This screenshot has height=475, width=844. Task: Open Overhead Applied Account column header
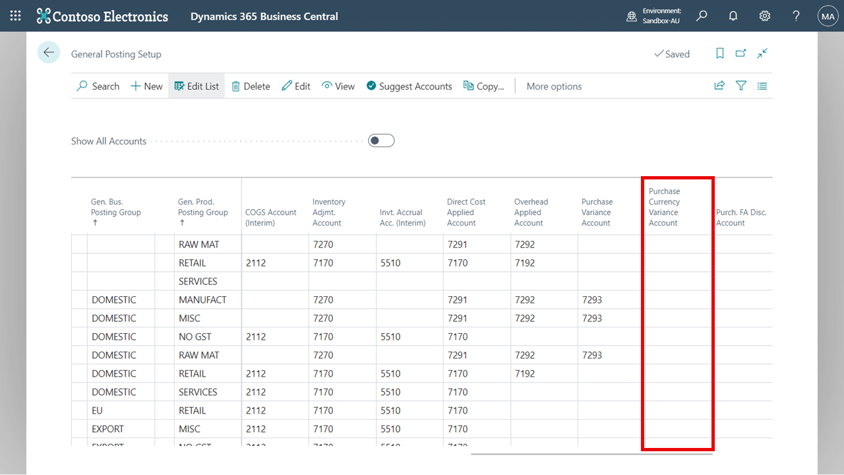coord(531,212)
